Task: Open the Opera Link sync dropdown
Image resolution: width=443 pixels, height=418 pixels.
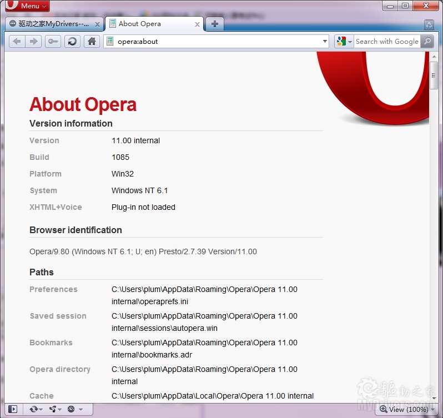Action: (x=36, y=409)
